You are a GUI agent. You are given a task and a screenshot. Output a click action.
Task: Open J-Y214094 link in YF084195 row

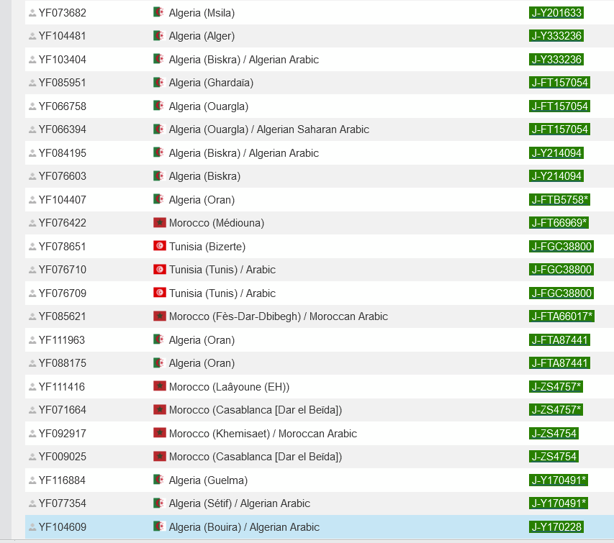coord(556,153)
